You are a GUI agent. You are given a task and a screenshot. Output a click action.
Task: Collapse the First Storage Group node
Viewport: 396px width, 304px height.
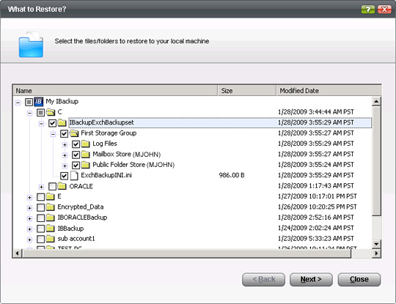(x=53, y=134)
